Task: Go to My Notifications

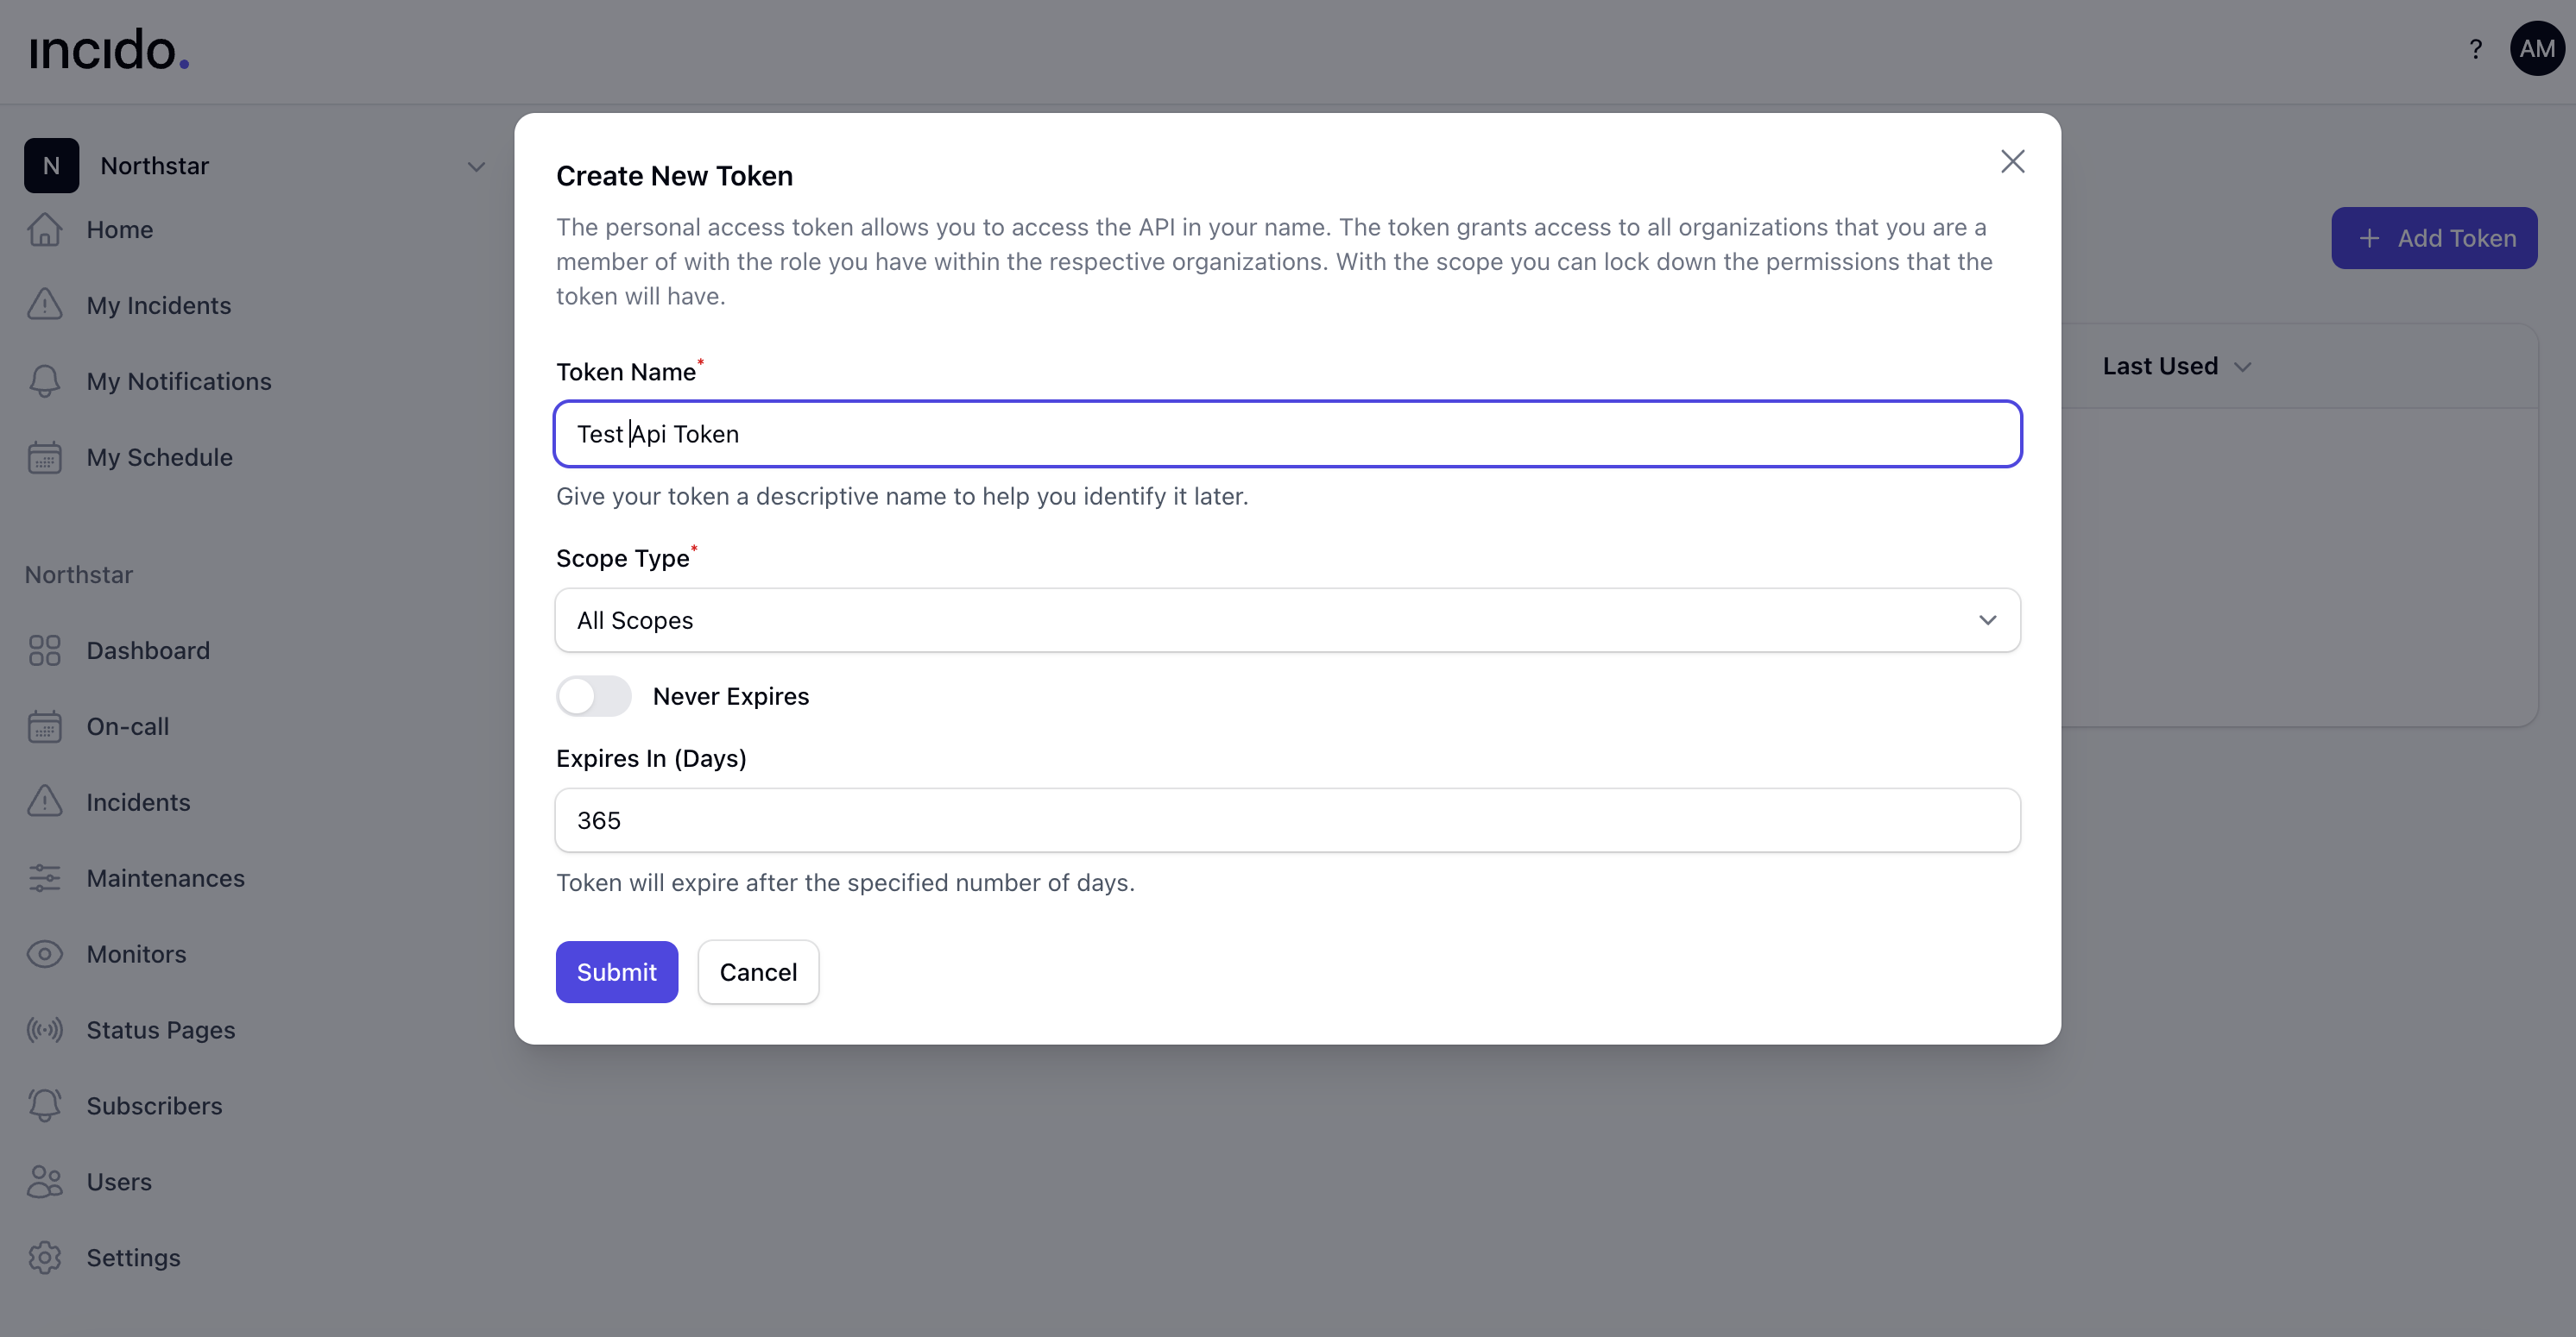Action: [x=179, y=382]
